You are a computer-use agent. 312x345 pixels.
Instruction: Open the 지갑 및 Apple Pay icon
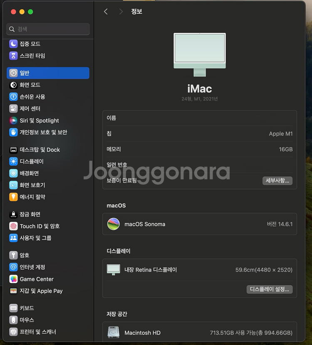click(x=13, y=291)
